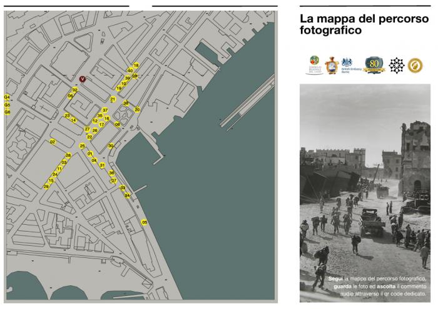Select yellow marker 26
The height and width of the screenshot is (309, 438).
click(x=95, y=130)
